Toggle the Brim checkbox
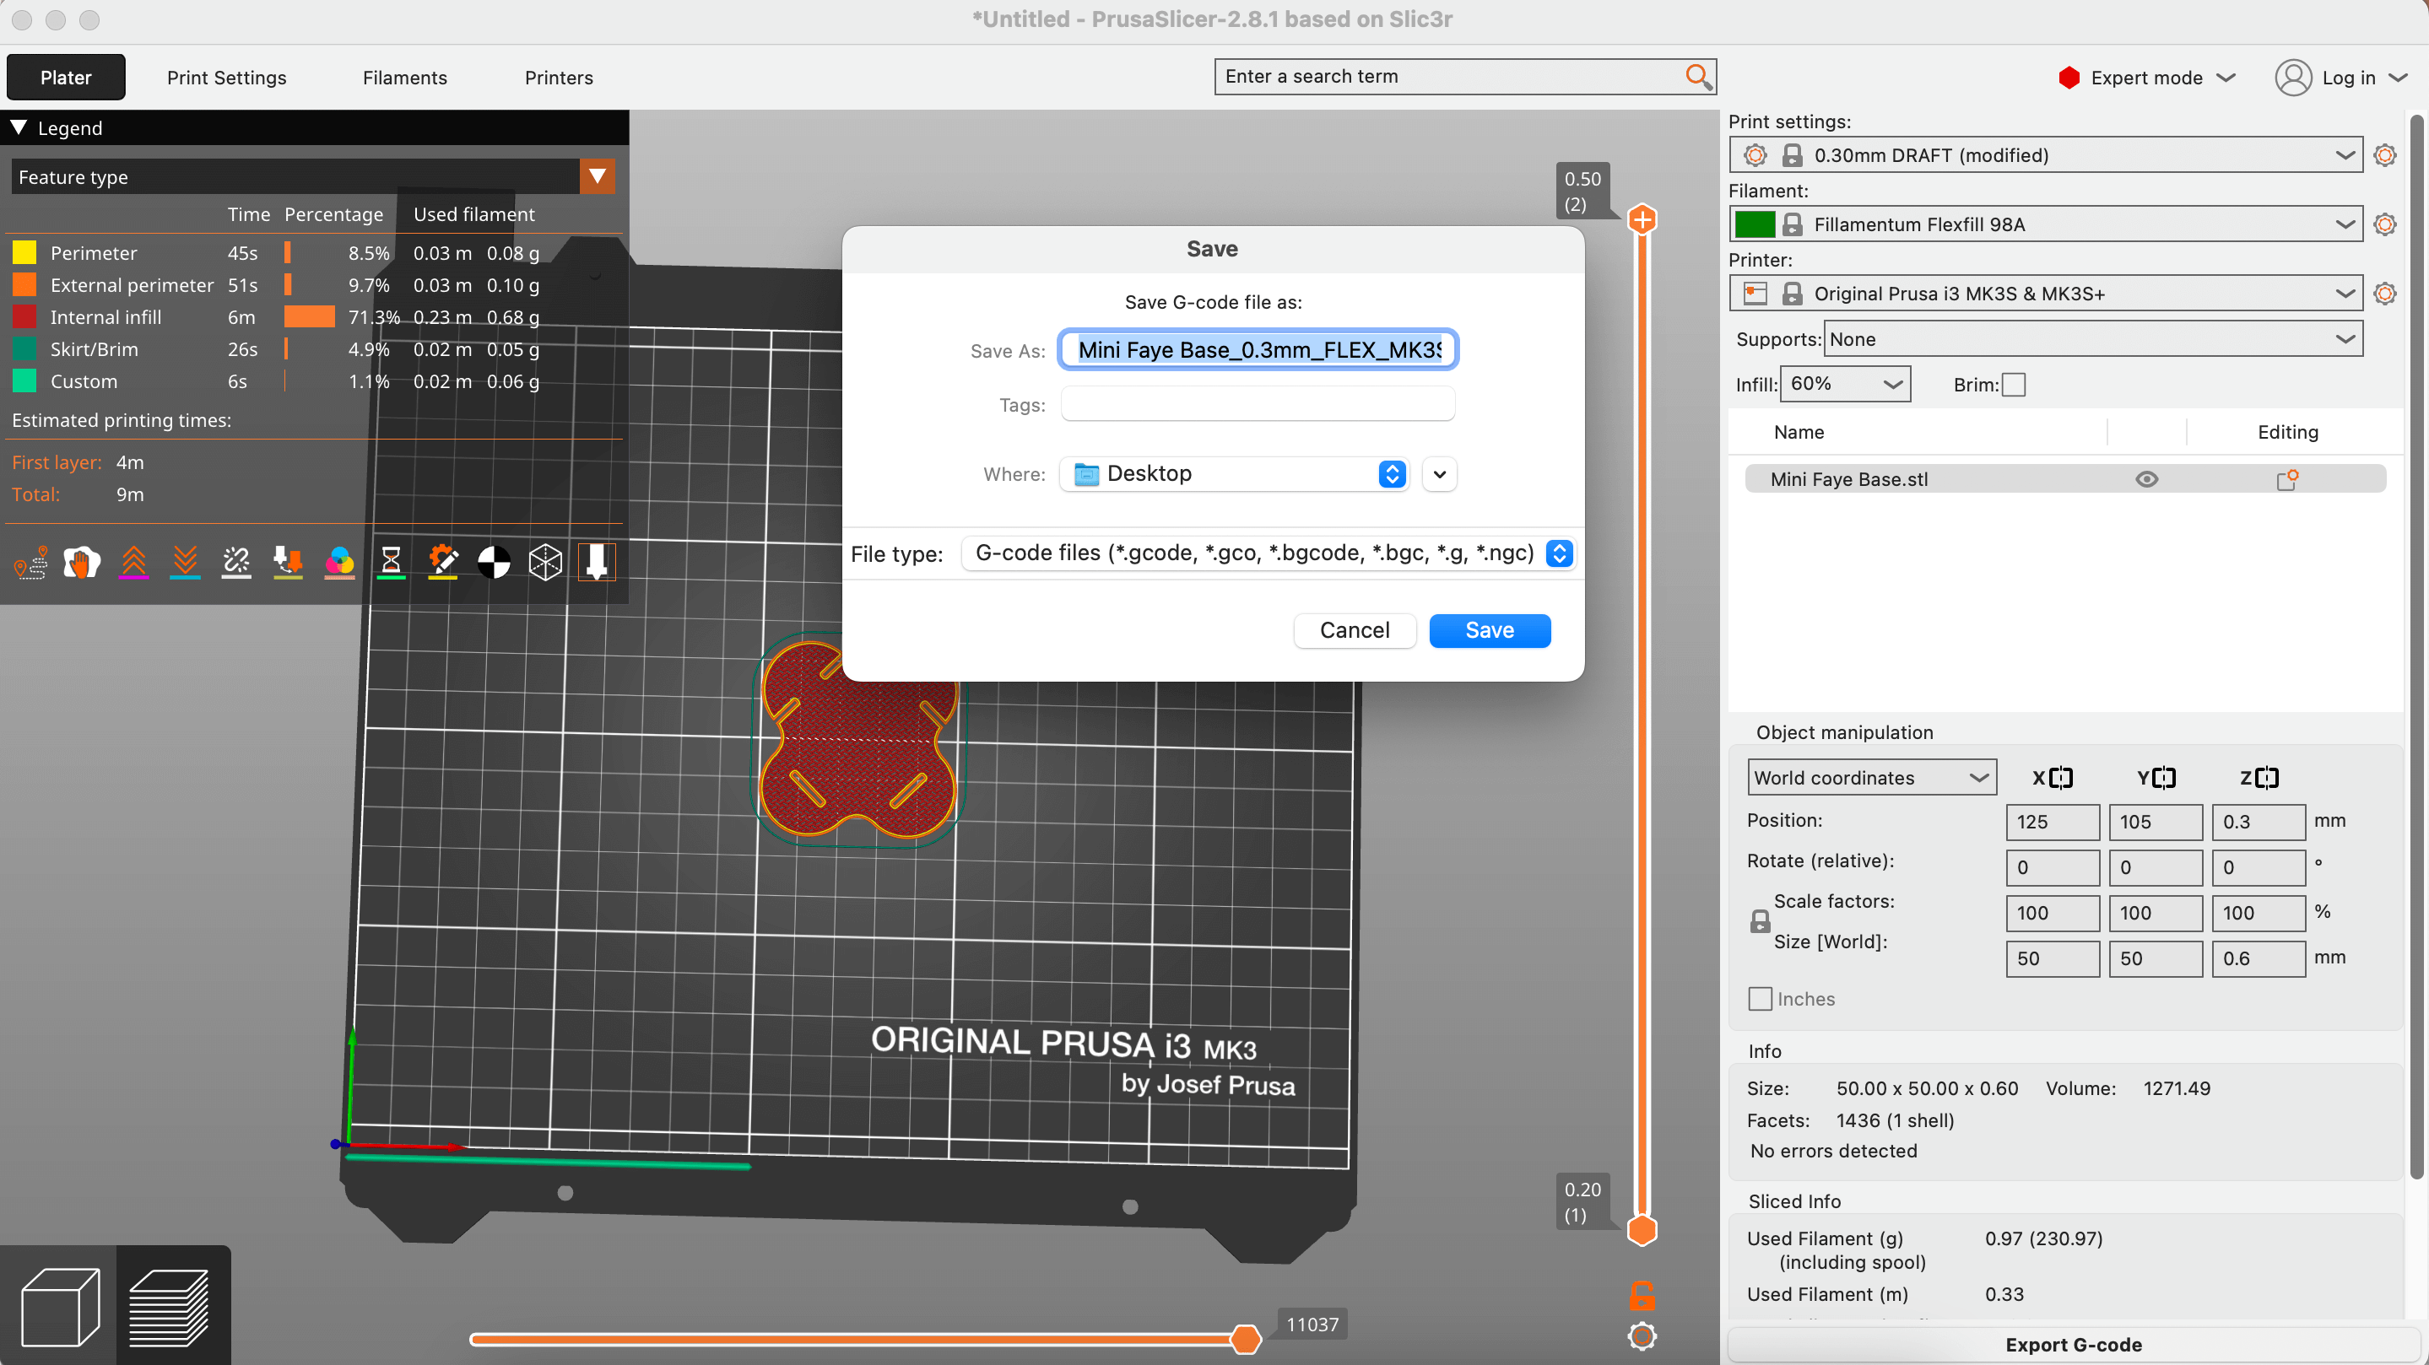The image size is (2429, 1365). click(2013, 385)
